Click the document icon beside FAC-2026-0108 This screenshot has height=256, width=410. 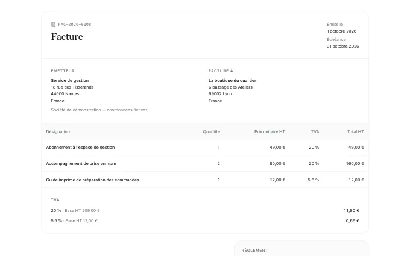tap(53, 24)
